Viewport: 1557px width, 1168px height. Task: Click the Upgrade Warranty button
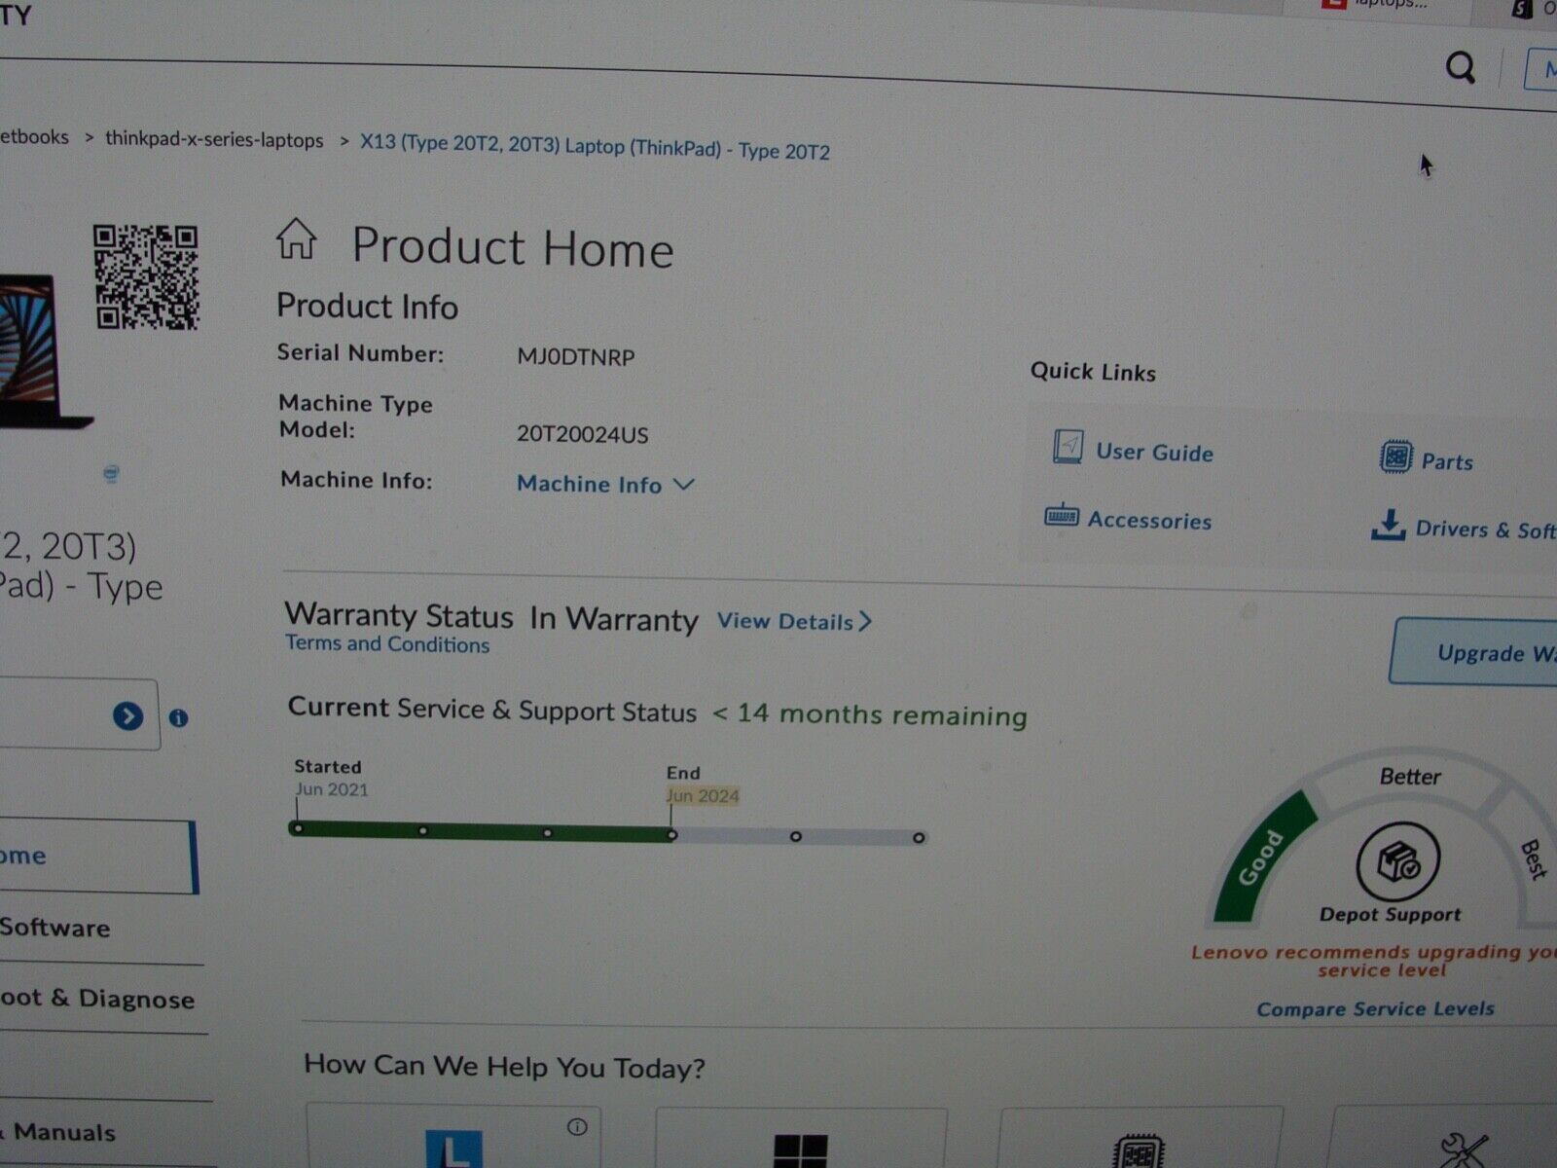(x=1474, y=651)
